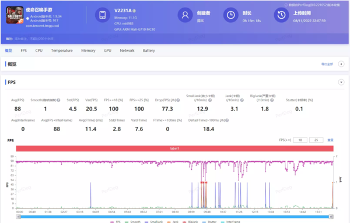Click the red label1 bar above chart
Screen dimensions: 350x223
[175, 148]
